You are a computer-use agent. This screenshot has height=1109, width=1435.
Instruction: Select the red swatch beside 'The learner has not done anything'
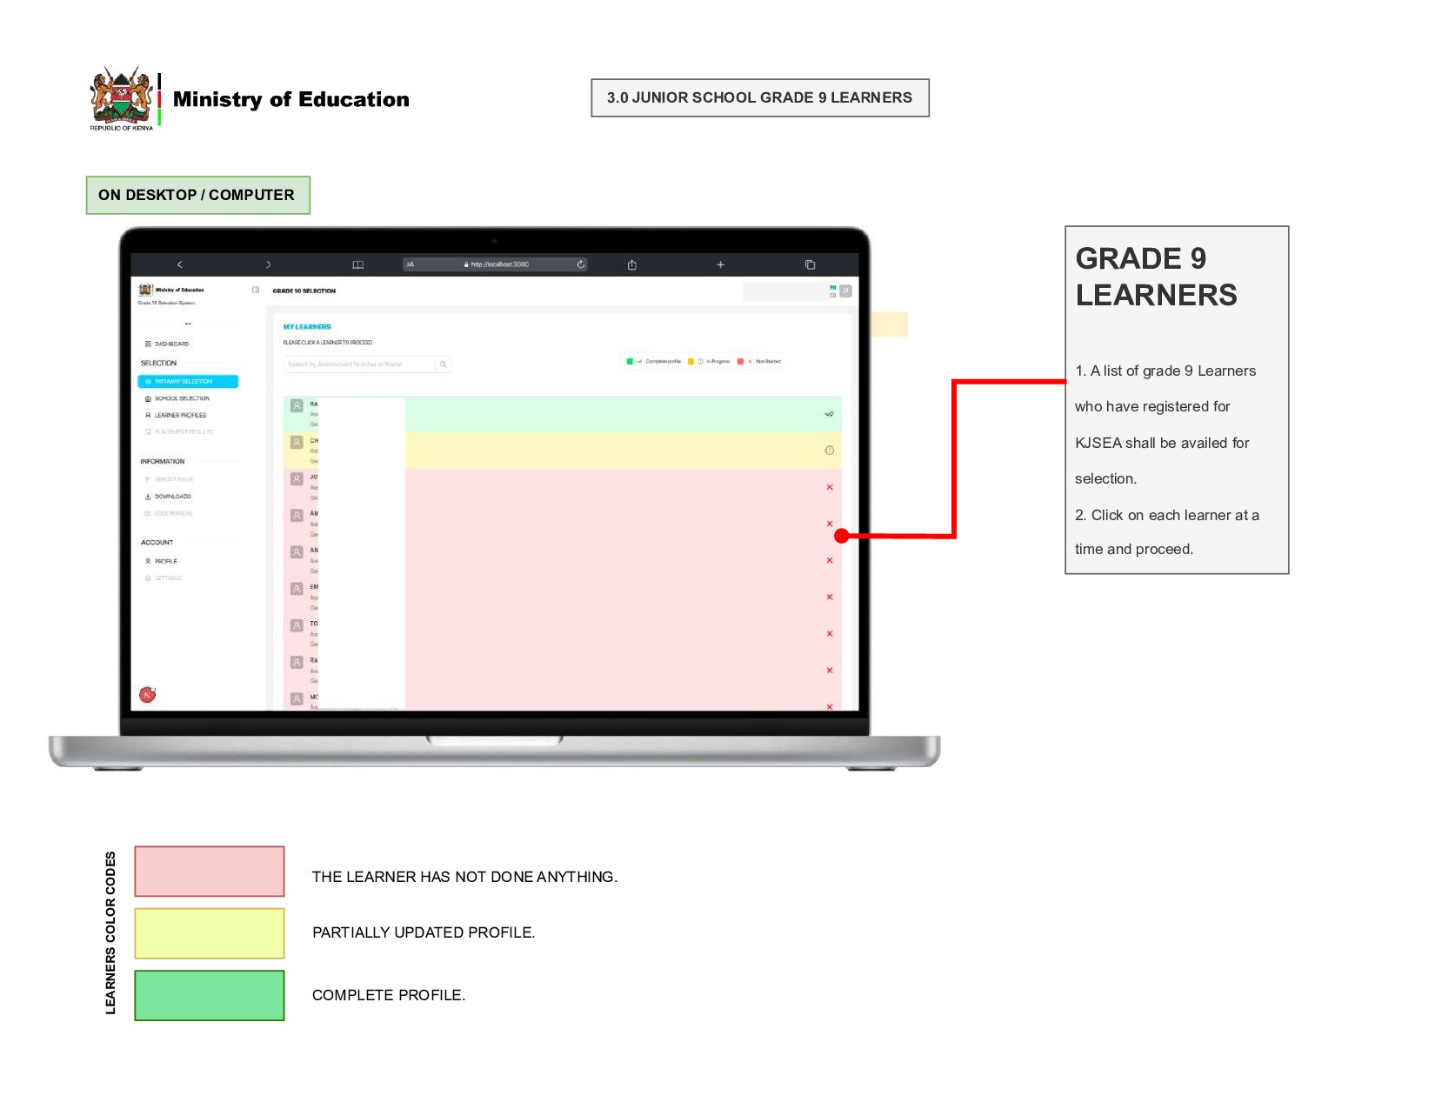click(x=210, y=872)
